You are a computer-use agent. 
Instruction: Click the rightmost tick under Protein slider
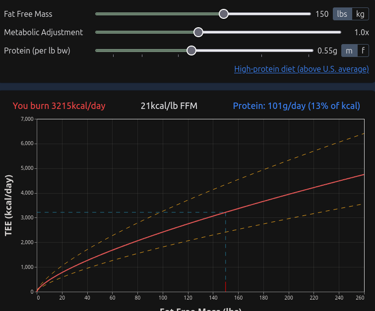tap(309, 55)
